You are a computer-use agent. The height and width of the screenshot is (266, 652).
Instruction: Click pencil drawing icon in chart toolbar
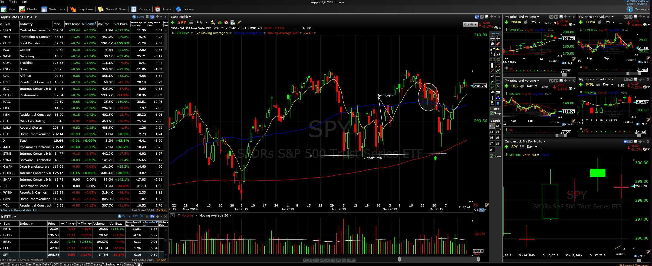pos(239,22)
